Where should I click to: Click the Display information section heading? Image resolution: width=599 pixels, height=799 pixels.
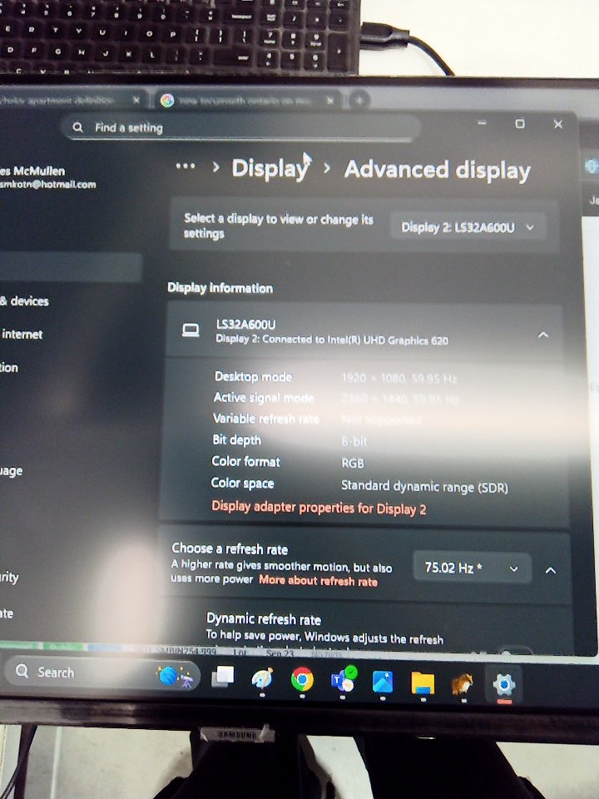coord(220,288)
